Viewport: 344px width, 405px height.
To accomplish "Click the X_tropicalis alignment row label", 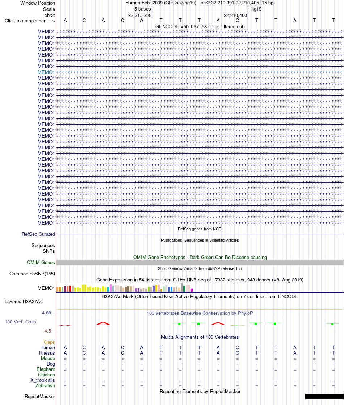I will pyautogui.click(x=43, y=380).
